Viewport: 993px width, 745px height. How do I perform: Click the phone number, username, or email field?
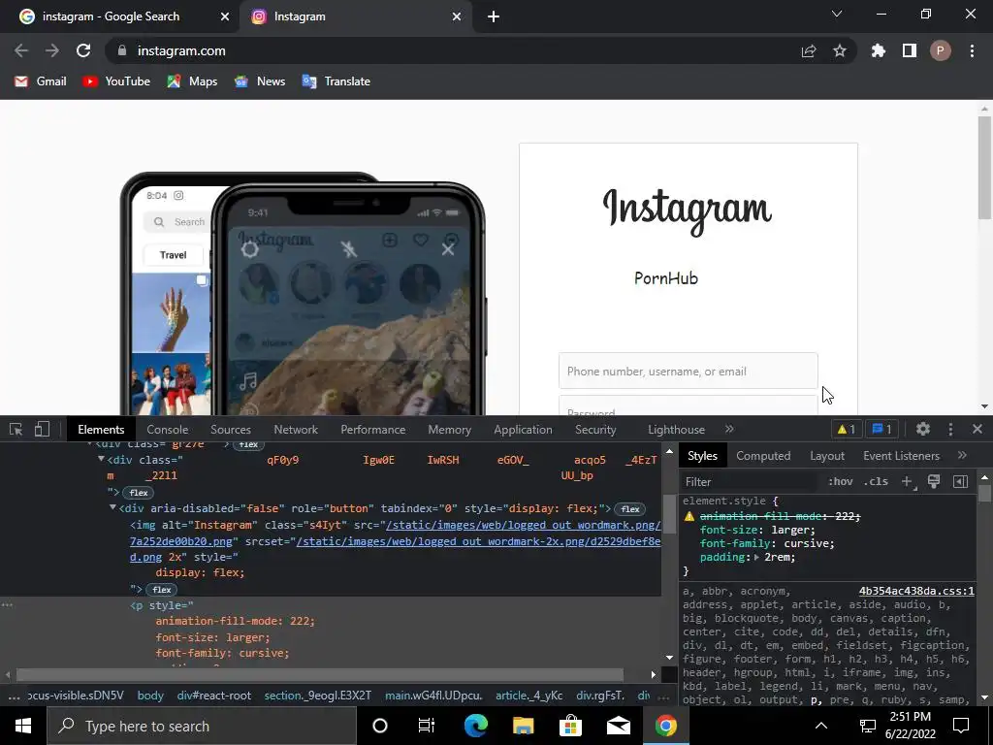click(x=689, y=371)
